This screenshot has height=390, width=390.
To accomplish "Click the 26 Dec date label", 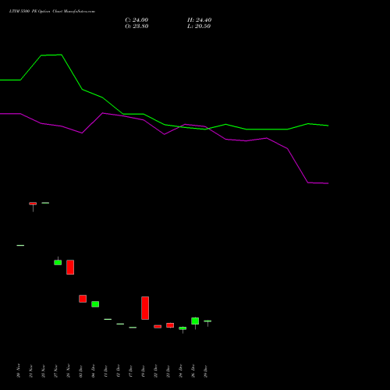I will [193, 370].
